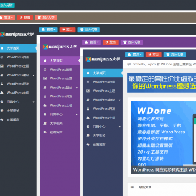196x196 pixels.
Task: Click the WordPress 响应式多样式主题 slide caption
Action: click(x=164, y=170)
